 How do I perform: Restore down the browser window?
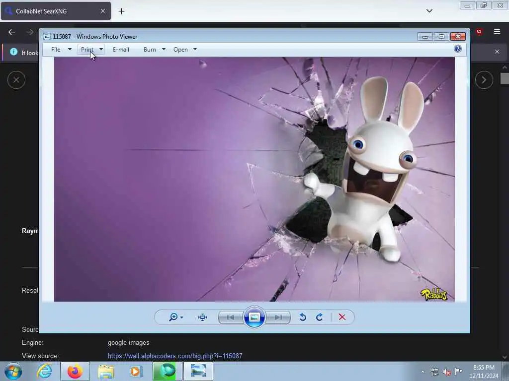(x=483, y=5)
